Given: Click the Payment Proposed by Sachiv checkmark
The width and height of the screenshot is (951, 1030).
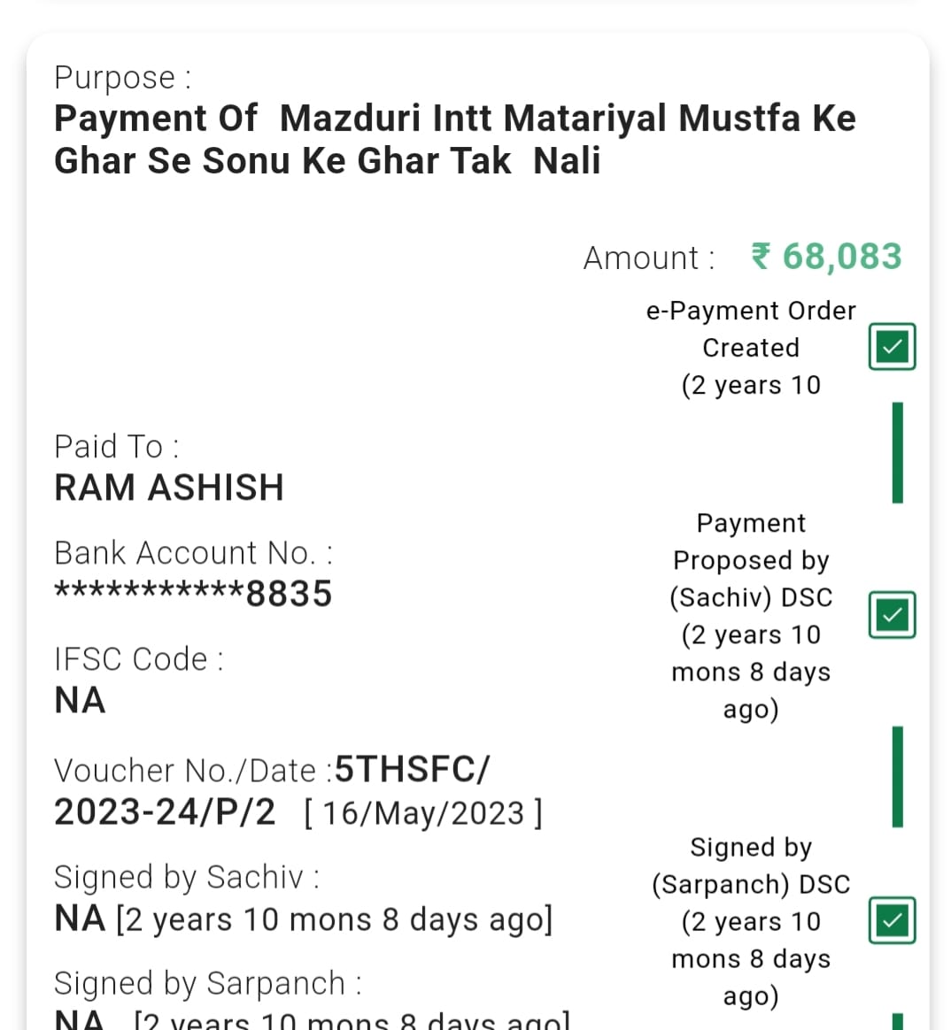Looking at the screenshot, I should point(892,615).
